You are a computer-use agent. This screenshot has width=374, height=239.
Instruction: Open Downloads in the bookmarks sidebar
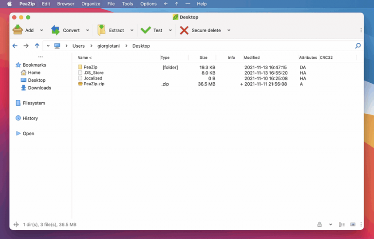click(39, 88)
